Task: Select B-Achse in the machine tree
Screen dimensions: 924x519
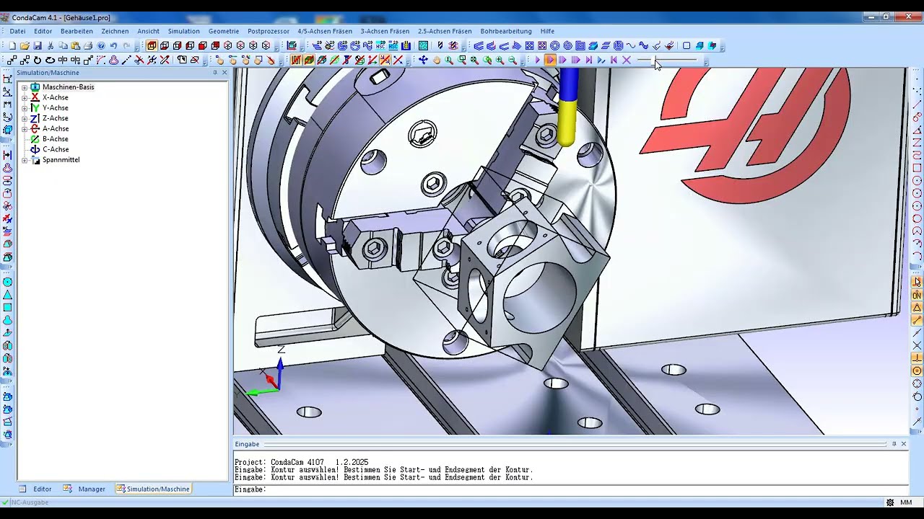Action: click(56, 139)
